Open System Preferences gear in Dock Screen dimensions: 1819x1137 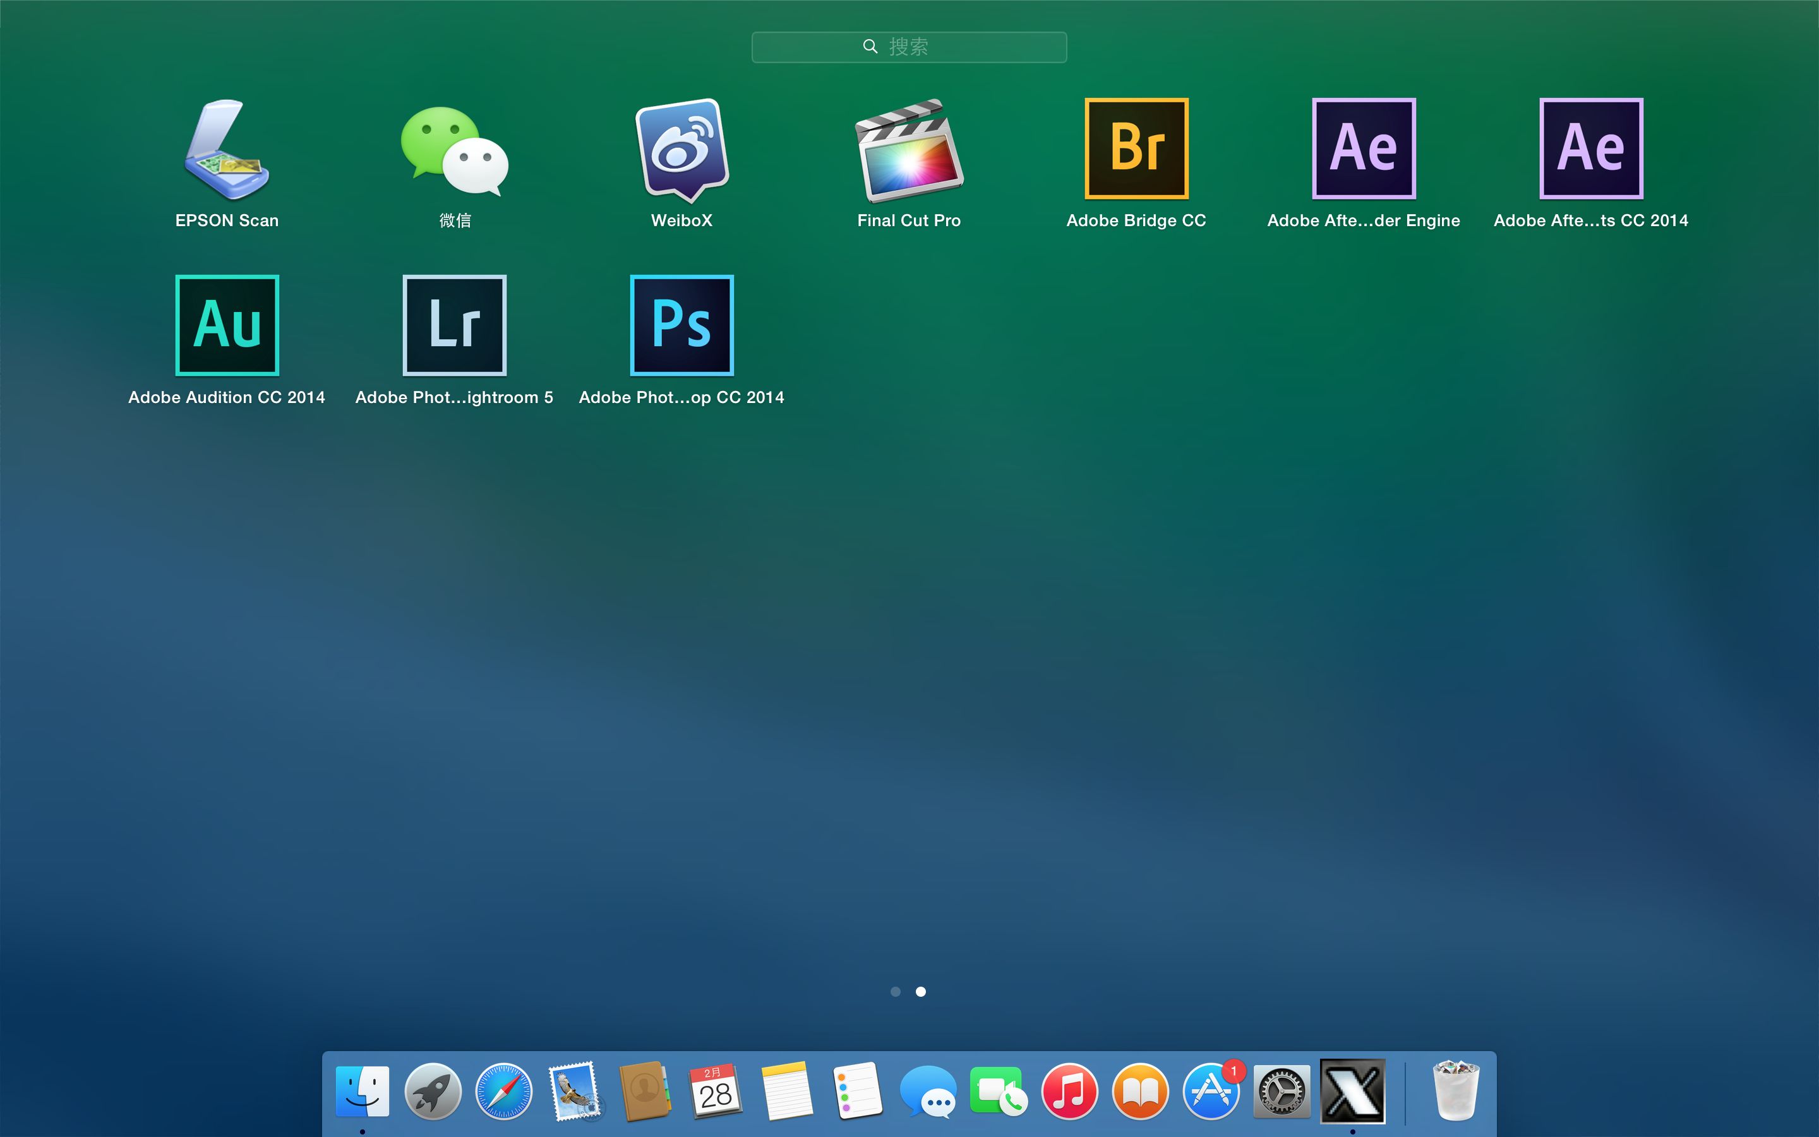pyautogui.click(x=1282, y=1092)
